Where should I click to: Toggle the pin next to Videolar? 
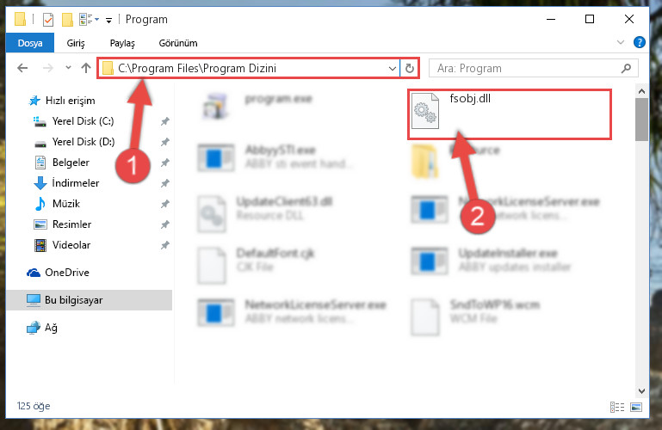[x=165, y=245]
